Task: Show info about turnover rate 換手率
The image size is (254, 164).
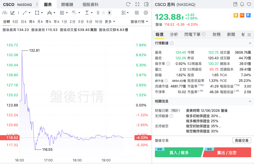Action: (168, 64)
